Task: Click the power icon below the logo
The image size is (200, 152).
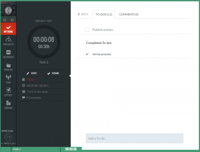Action: tap(5, 20)
